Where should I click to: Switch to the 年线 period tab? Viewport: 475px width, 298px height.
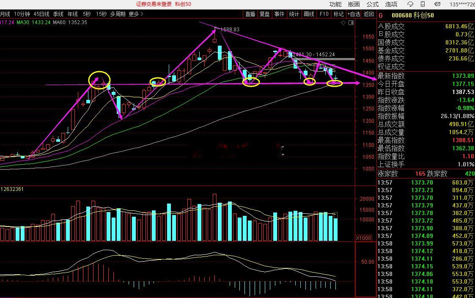72,14
